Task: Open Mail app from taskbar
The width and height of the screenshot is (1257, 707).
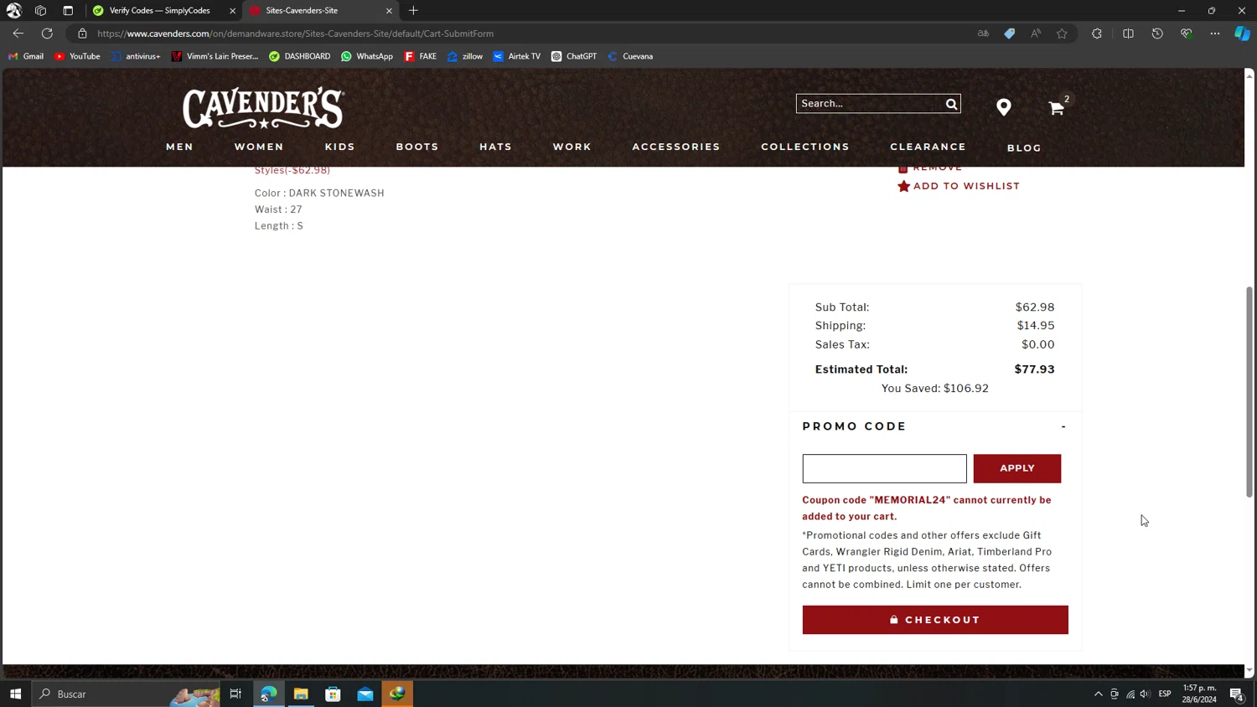Action: pos(365,694)
